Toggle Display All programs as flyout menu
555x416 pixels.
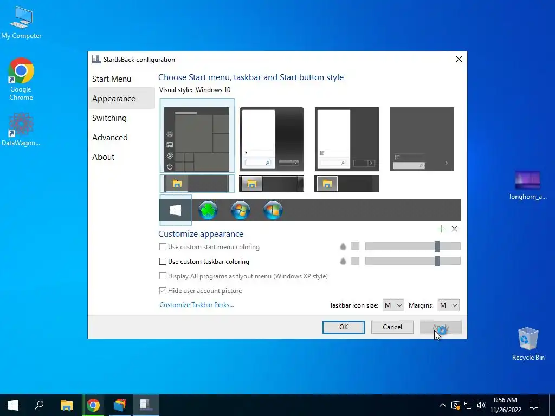coord(243,276)
